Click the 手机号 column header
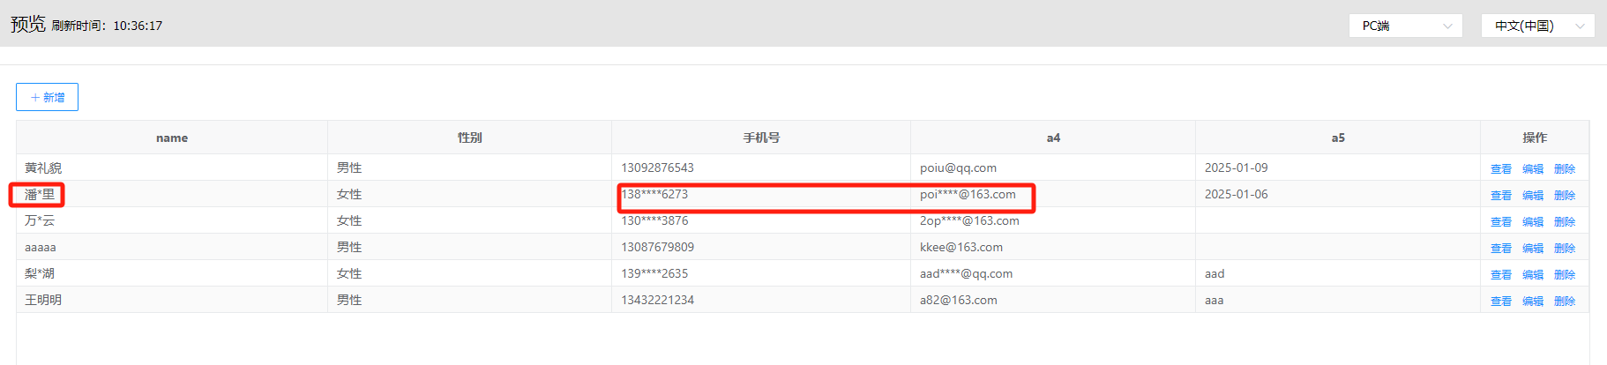This screenshot has width=1607, height=365. [x=761, y=138]
